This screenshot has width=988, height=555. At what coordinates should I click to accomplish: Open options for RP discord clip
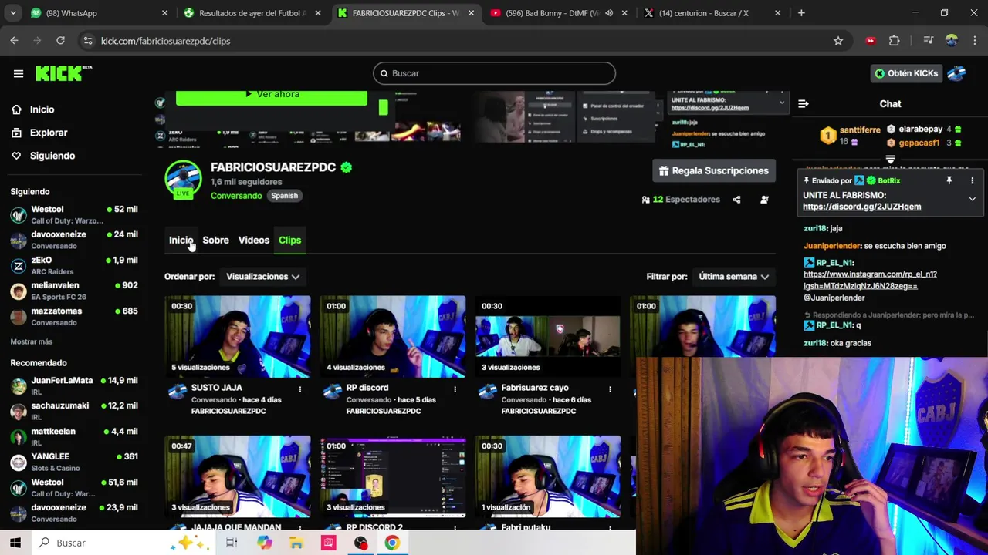(x=455, y=389)
